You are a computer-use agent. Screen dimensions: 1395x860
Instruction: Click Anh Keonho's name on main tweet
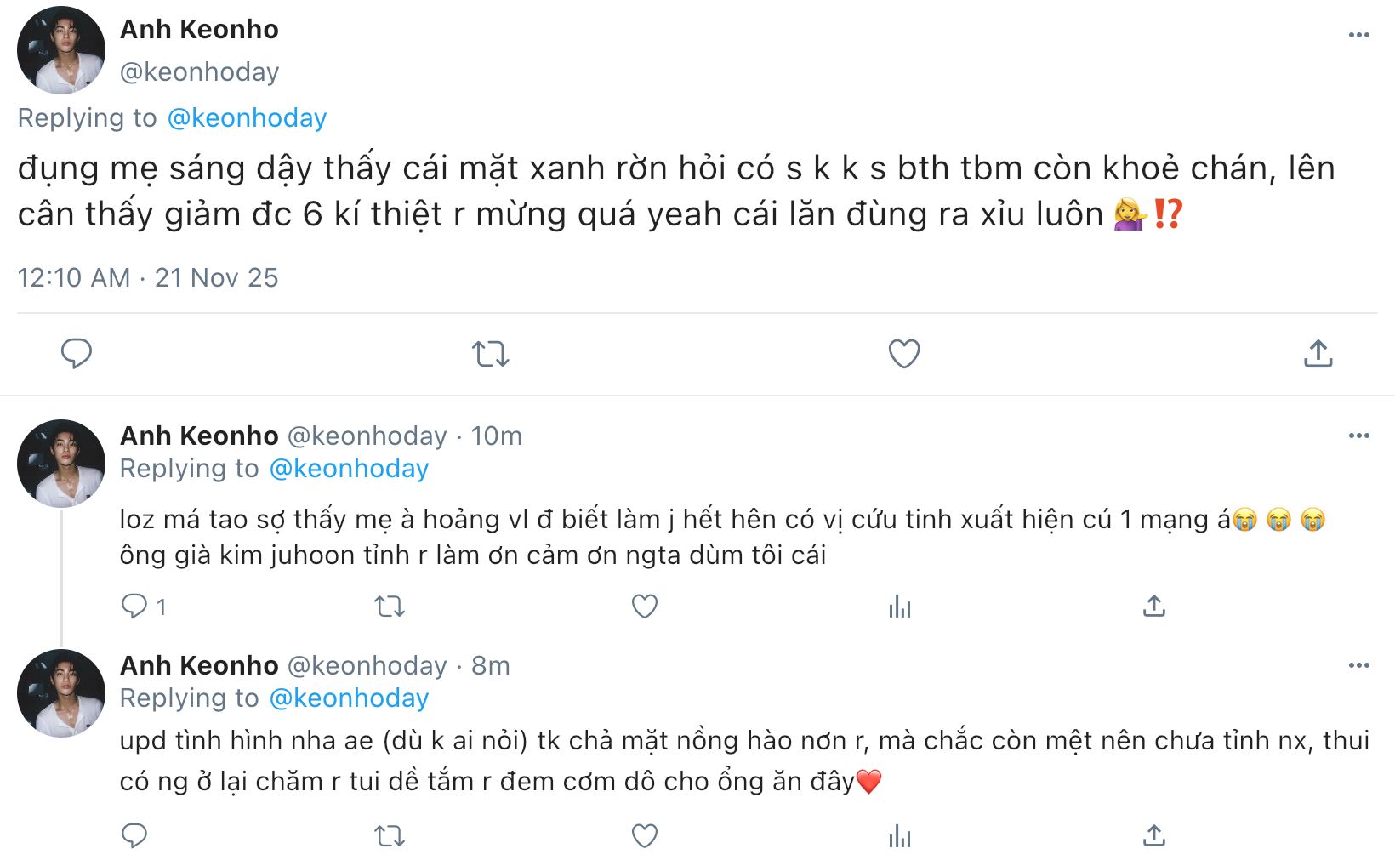click(199, 29)
